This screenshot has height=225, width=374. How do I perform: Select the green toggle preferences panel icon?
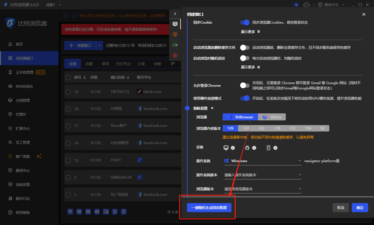click(x=175, y=45)
